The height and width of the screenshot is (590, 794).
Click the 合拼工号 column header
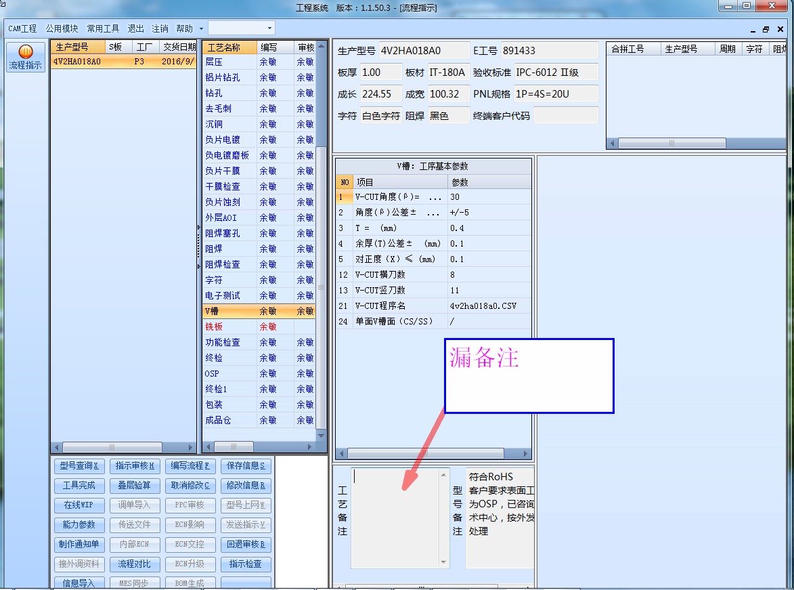click(x=634, y=49)
